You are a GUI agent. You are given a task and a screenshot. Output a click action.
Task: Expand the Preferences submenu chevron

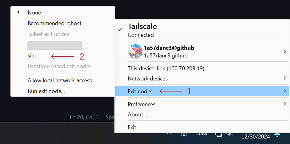click(x=285, y=104)
